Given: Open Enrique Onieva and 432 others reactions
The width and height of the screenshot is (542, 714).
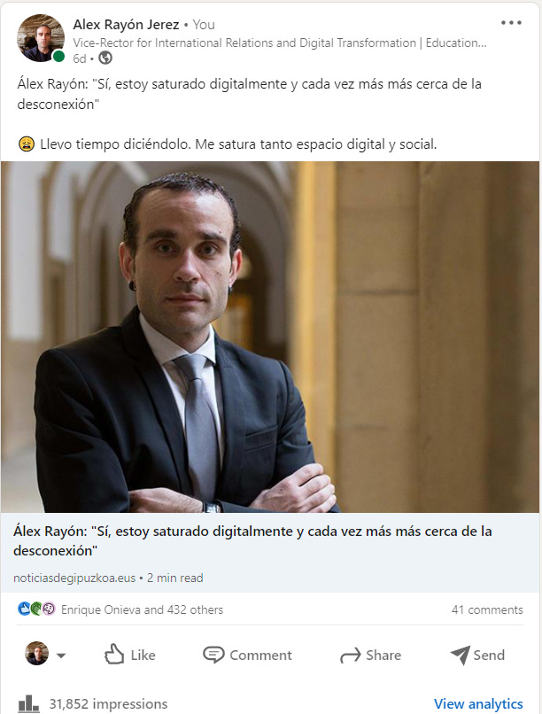Looking at the screenshot, I should click(142, 609).
